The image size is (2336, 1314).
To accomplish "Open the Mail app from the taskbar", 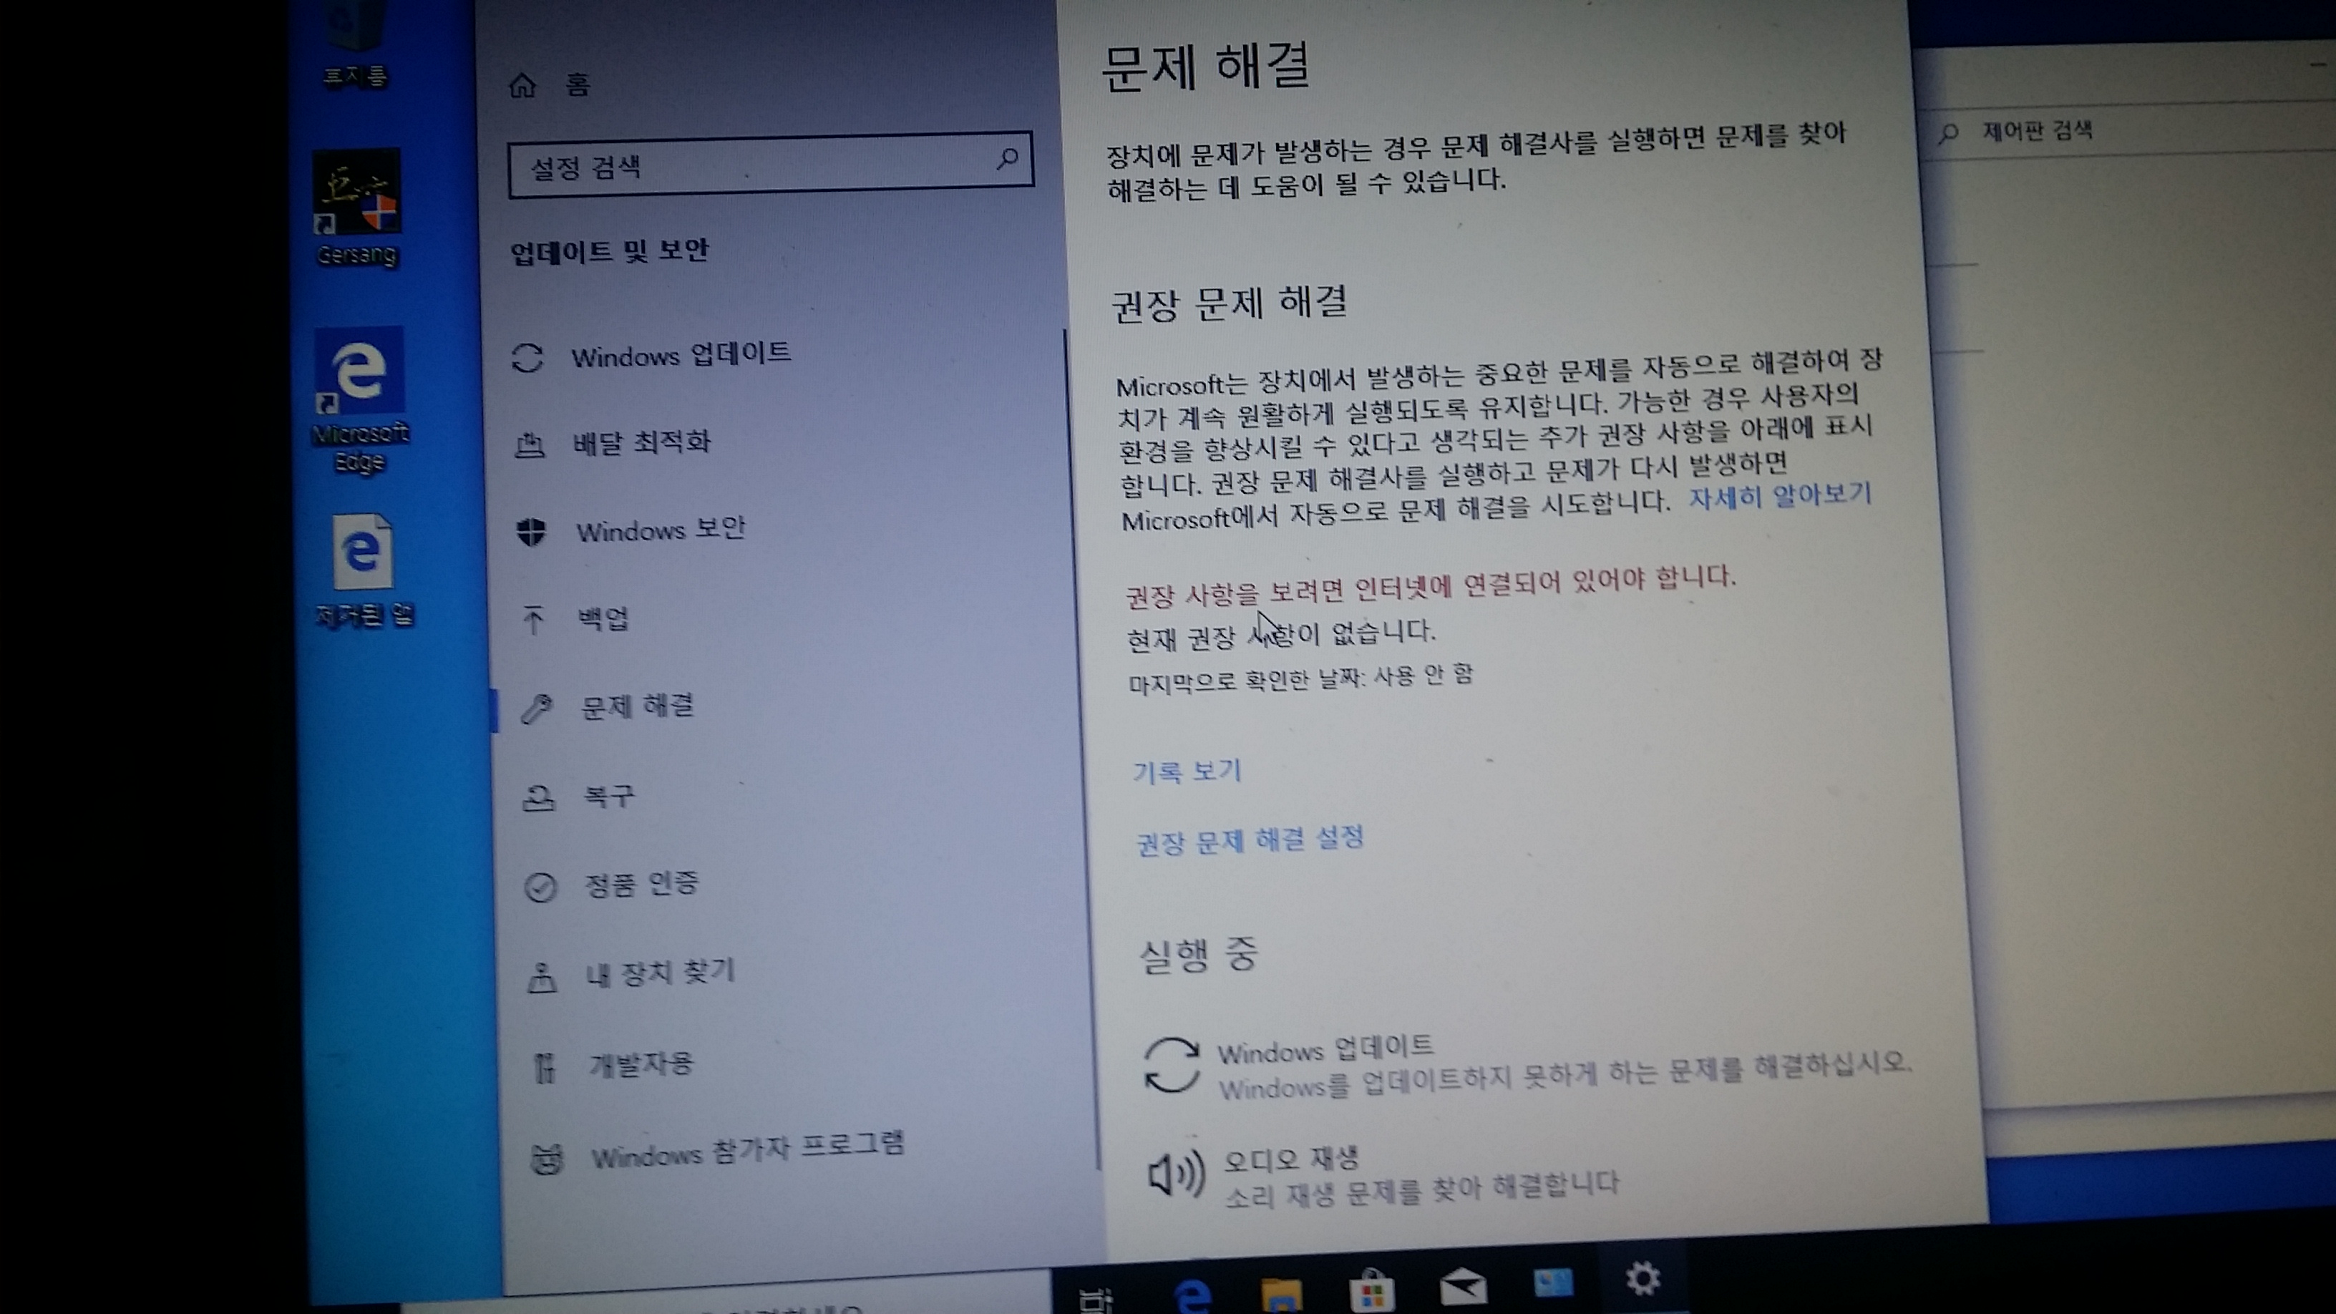I will (x=1463, y=1286).
